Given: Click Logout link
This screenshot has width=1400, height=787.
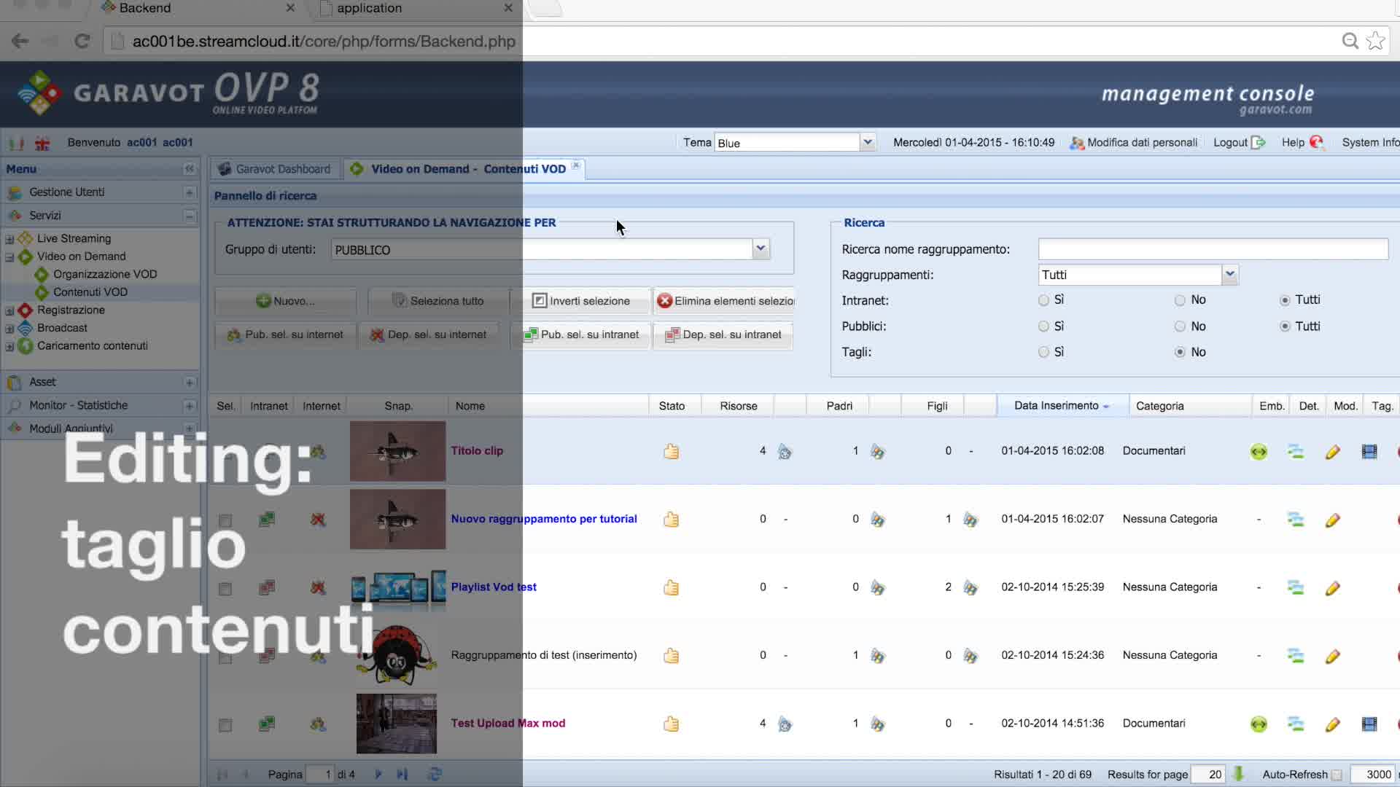Looking at the screenshot, I should point(1230,143).
